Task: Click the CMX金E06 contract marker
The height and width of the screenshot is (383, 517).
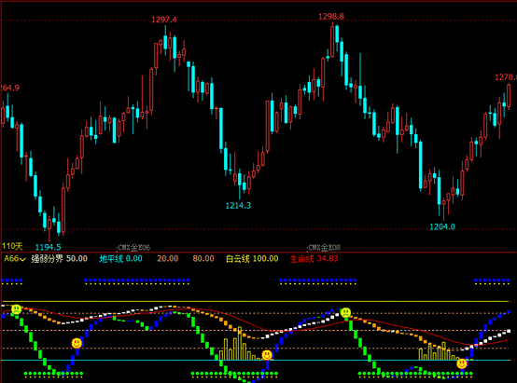Action: 133,247
